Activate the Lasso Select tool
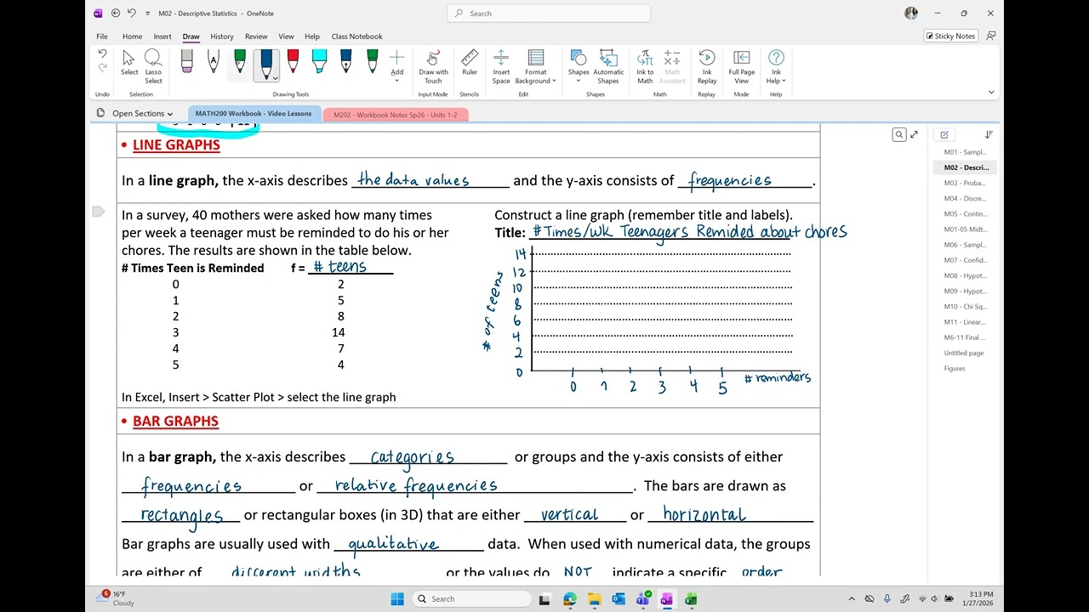The height and width of the screenshot is (612, 1089). [153, 65]
